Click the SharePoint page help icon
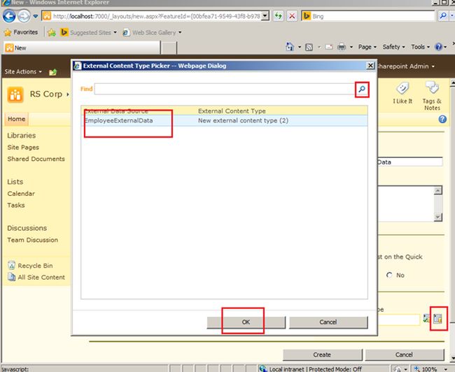Viewport: 455px width, 372px height. pyautogui.click(x=442, y=119)
